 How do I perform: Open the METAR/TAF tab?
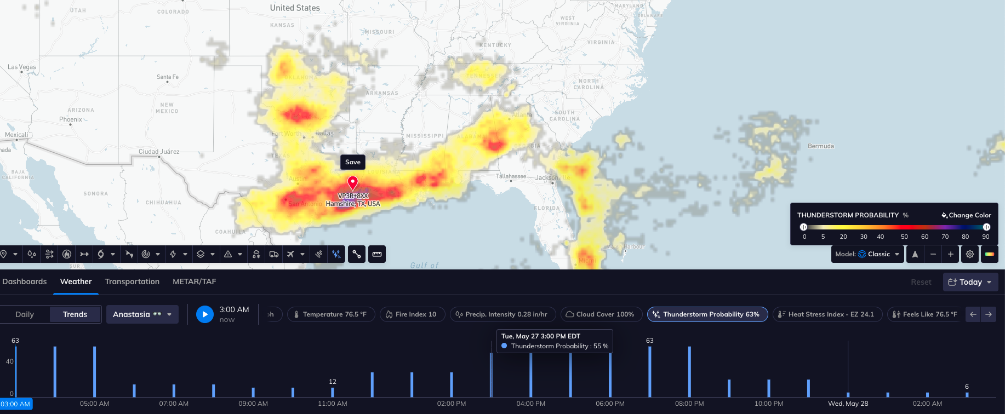pyautogui.click(x=195, y=281)
